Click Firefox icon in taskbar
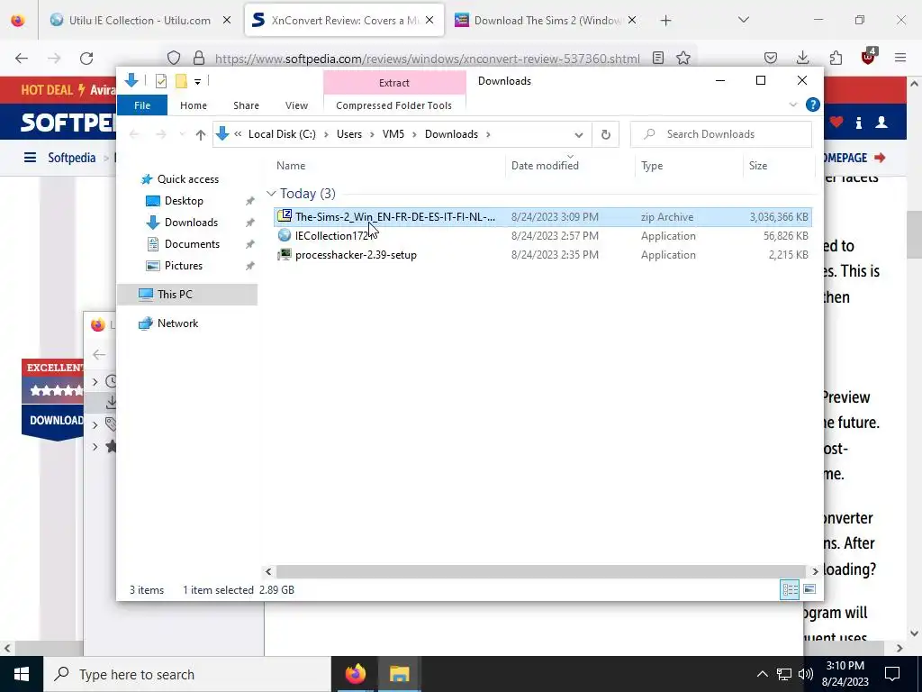The height and width of the screenshot is (692, 922). (x=355, y=674)
